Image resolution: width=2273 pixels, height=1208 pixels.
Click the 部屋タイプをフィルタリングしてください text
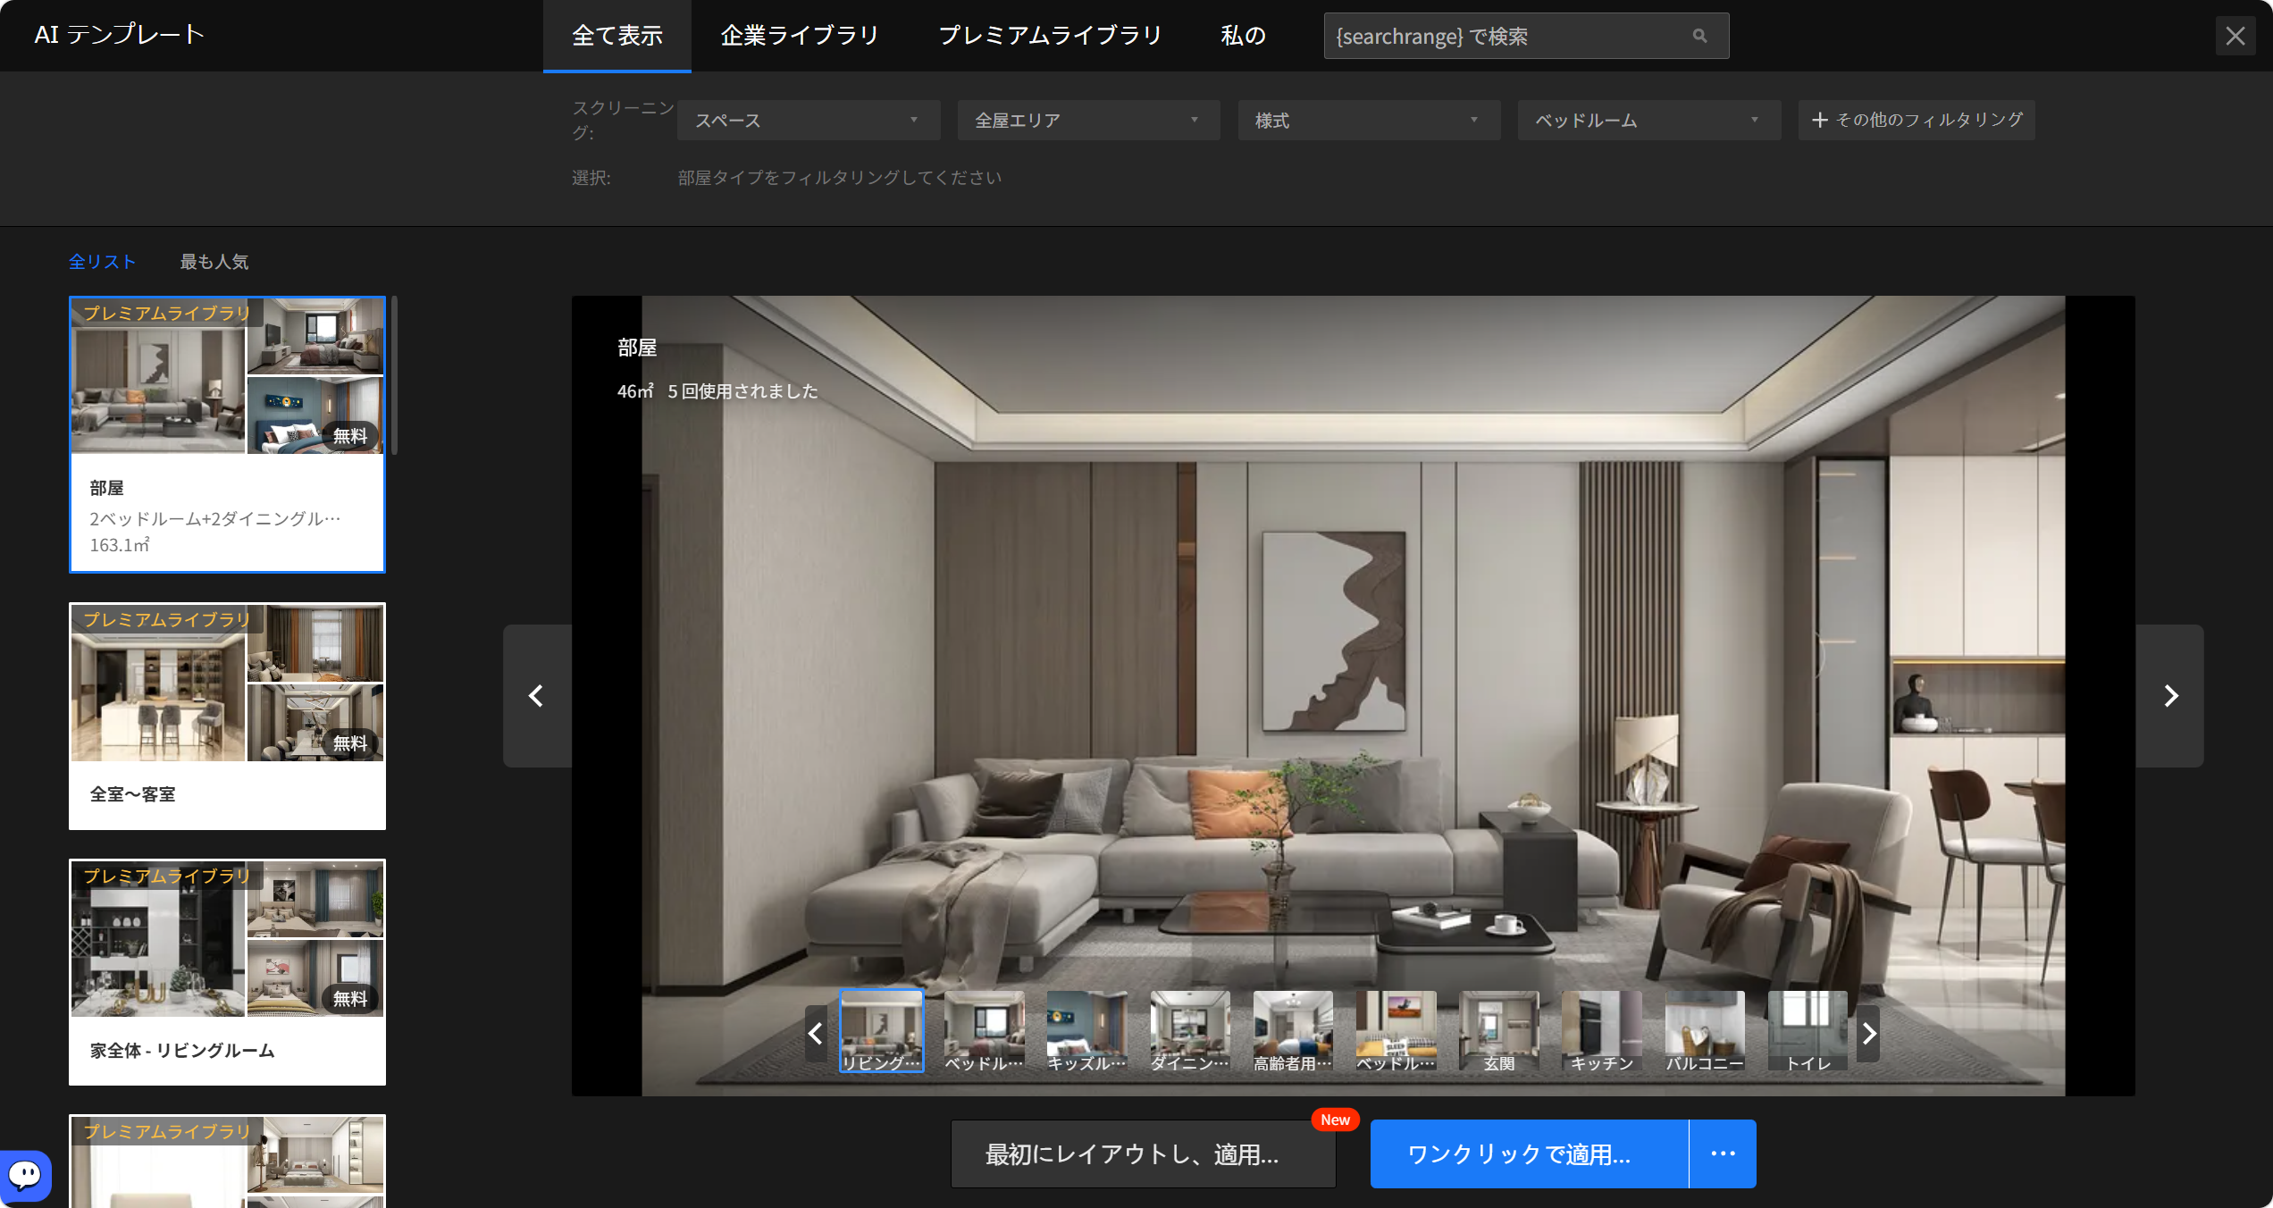click(840, 178)
